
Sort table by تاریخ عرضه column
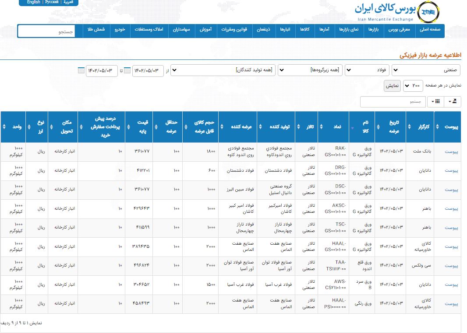click(x=390, y=127)
